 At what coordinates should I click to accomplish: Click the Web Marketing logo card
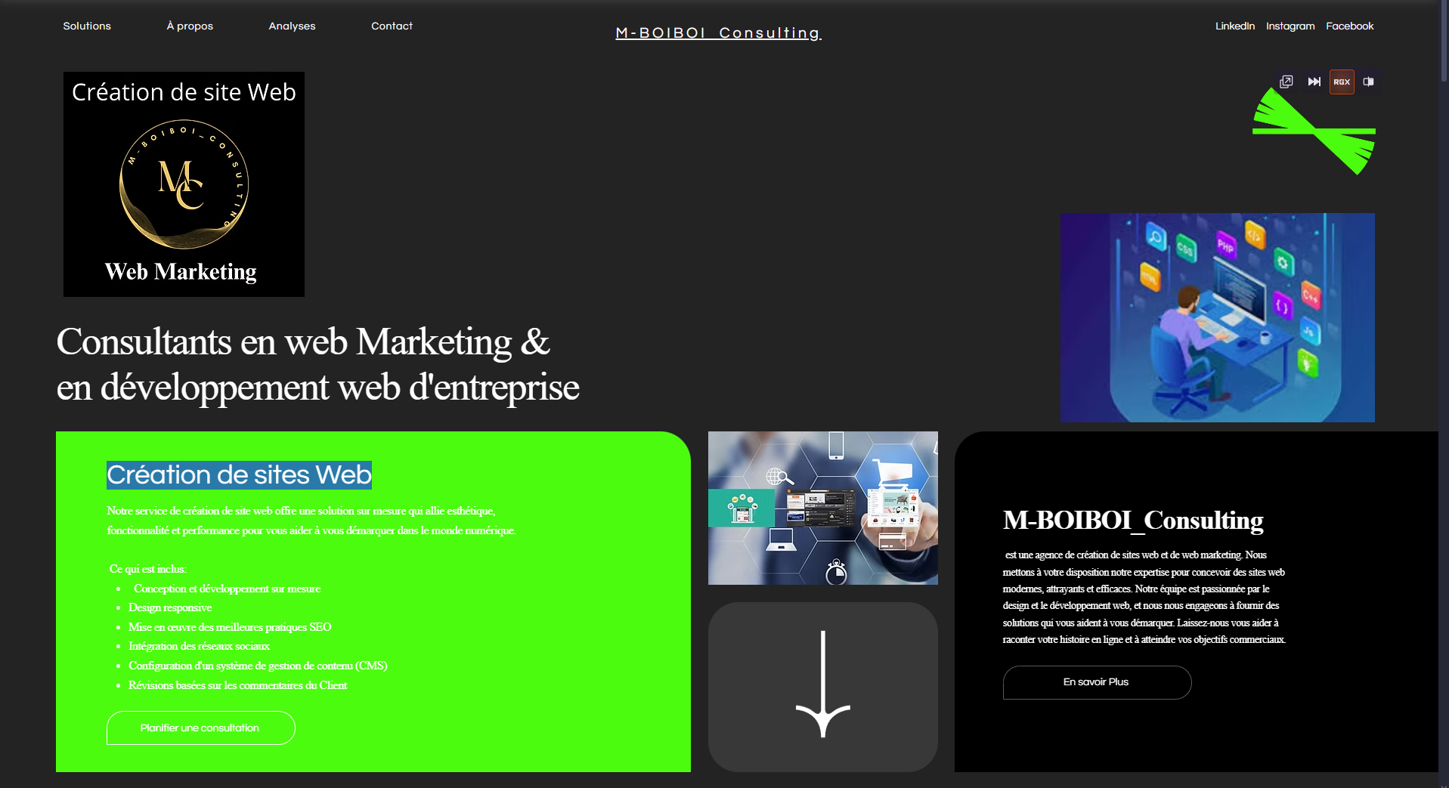click(x=183, y=184)
